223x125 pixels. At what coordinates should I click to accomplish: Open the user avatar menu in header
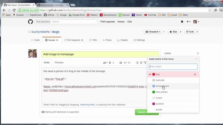tap(196, 22)
